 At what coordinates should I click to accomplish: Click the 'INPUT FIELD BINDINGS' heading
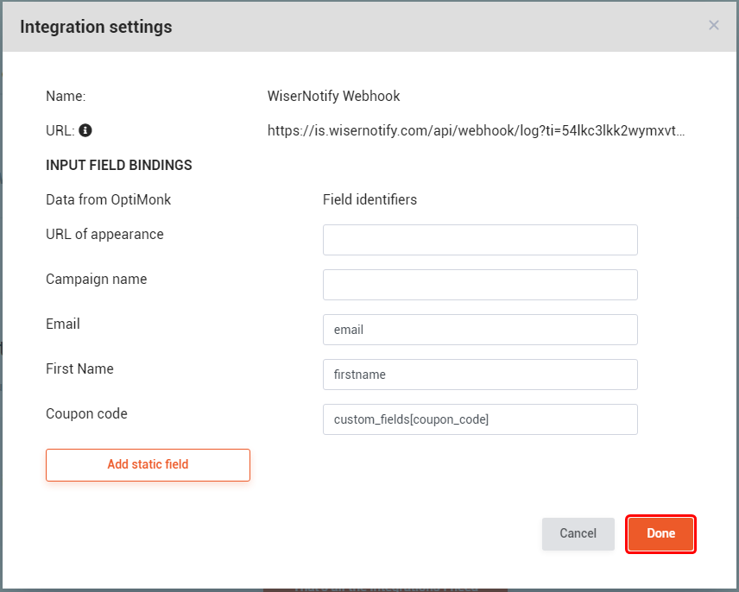pos(119,165)
